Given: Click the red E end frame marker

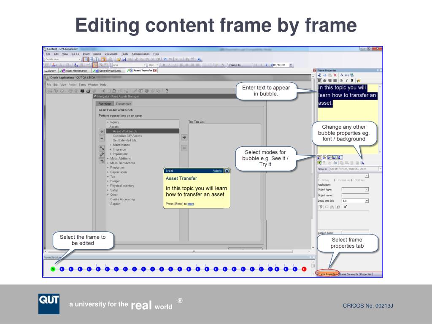Looking at the screenshot, I should coord(304,269).
